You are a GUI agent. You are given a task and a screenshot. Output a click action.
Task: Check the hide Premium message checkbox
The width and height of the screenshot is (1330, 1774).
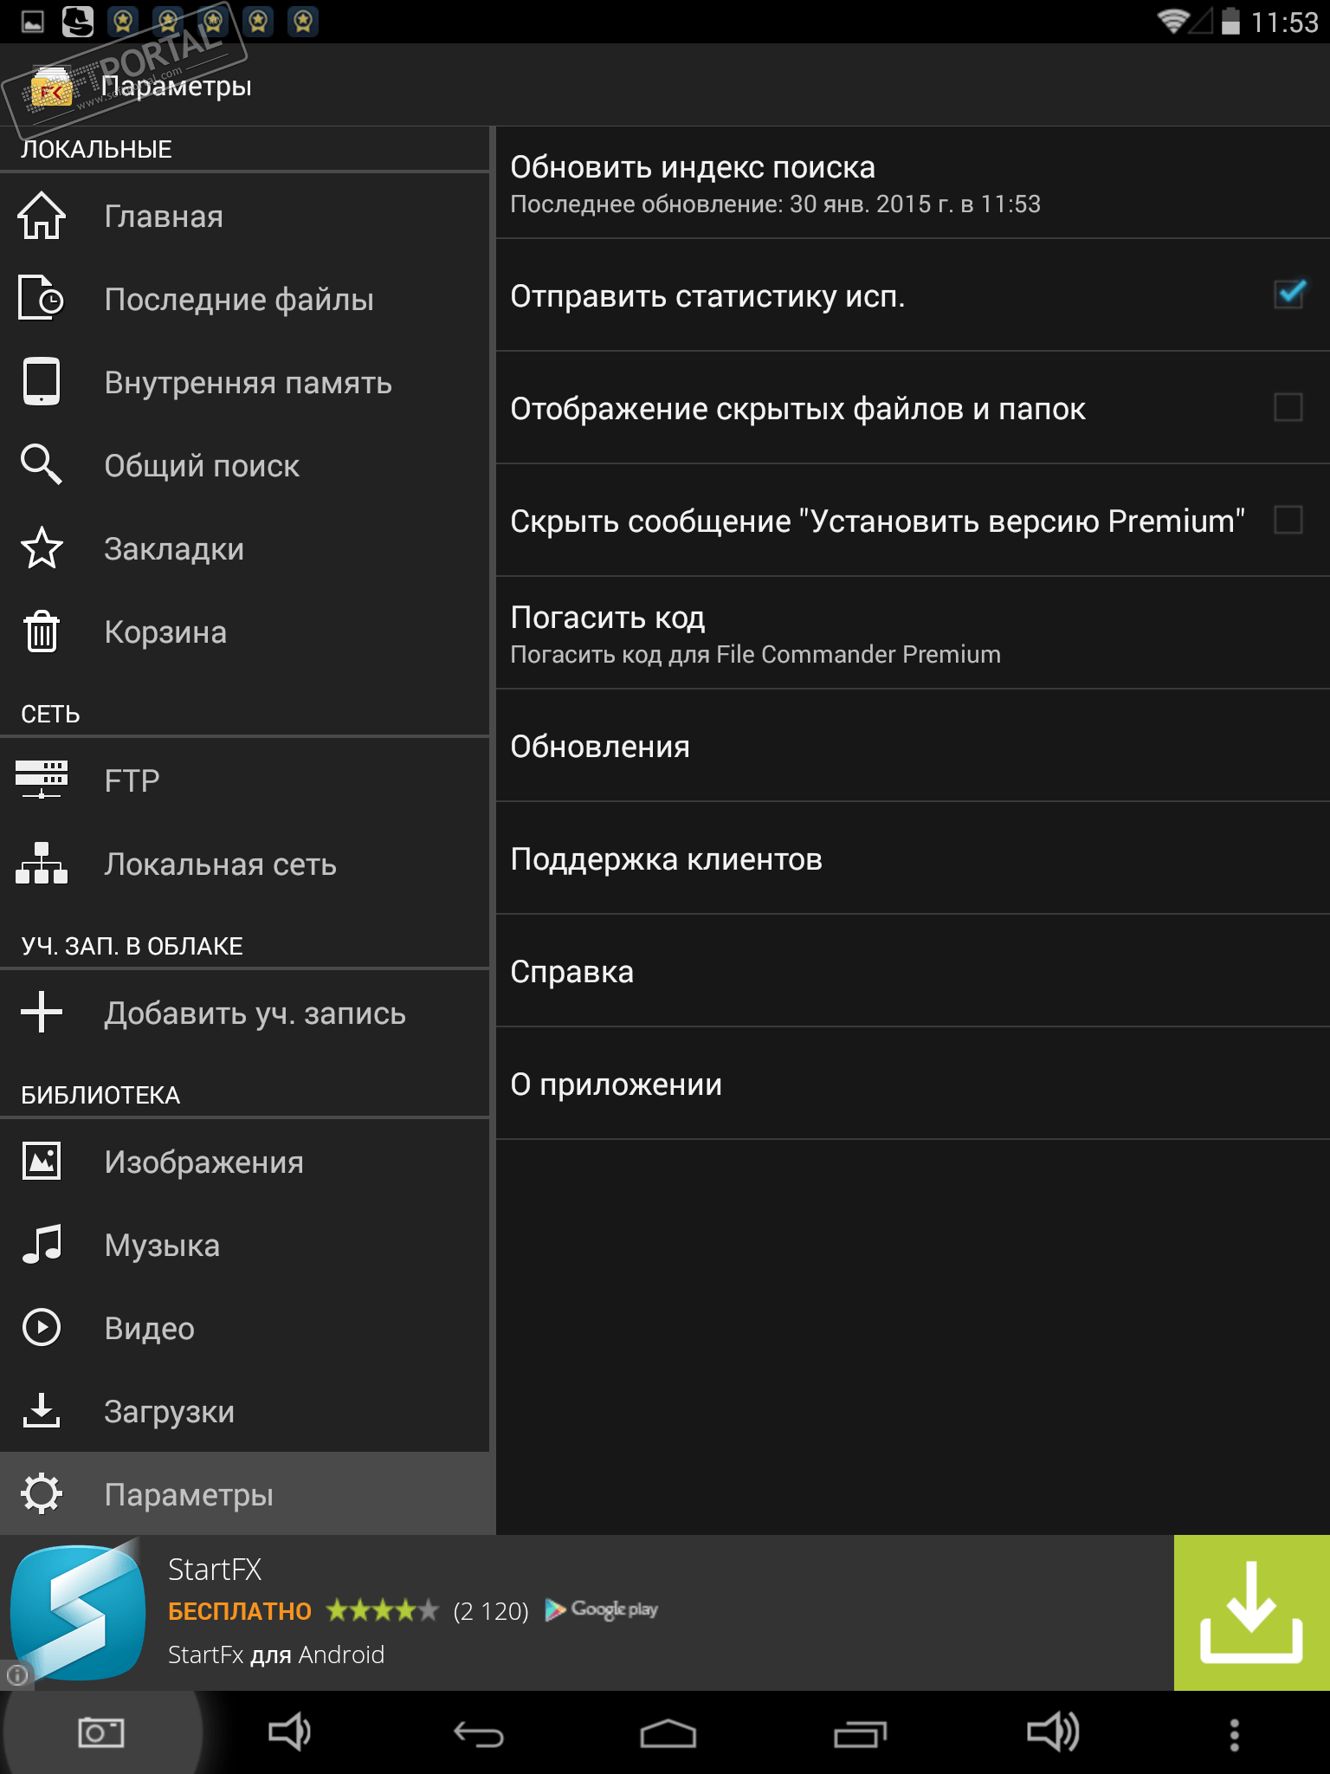[1288, 520]
